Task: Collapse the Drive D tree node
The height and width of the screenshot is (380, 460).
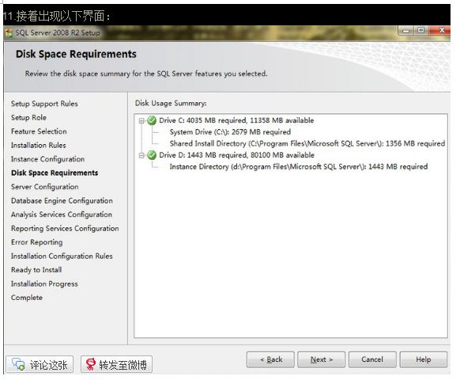Action: pyautogui.click(x=141, y=155)
